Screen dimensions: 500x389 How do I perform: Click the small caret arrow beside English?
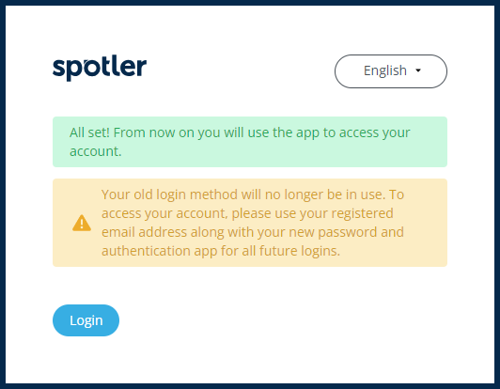(x=418, y=70)
